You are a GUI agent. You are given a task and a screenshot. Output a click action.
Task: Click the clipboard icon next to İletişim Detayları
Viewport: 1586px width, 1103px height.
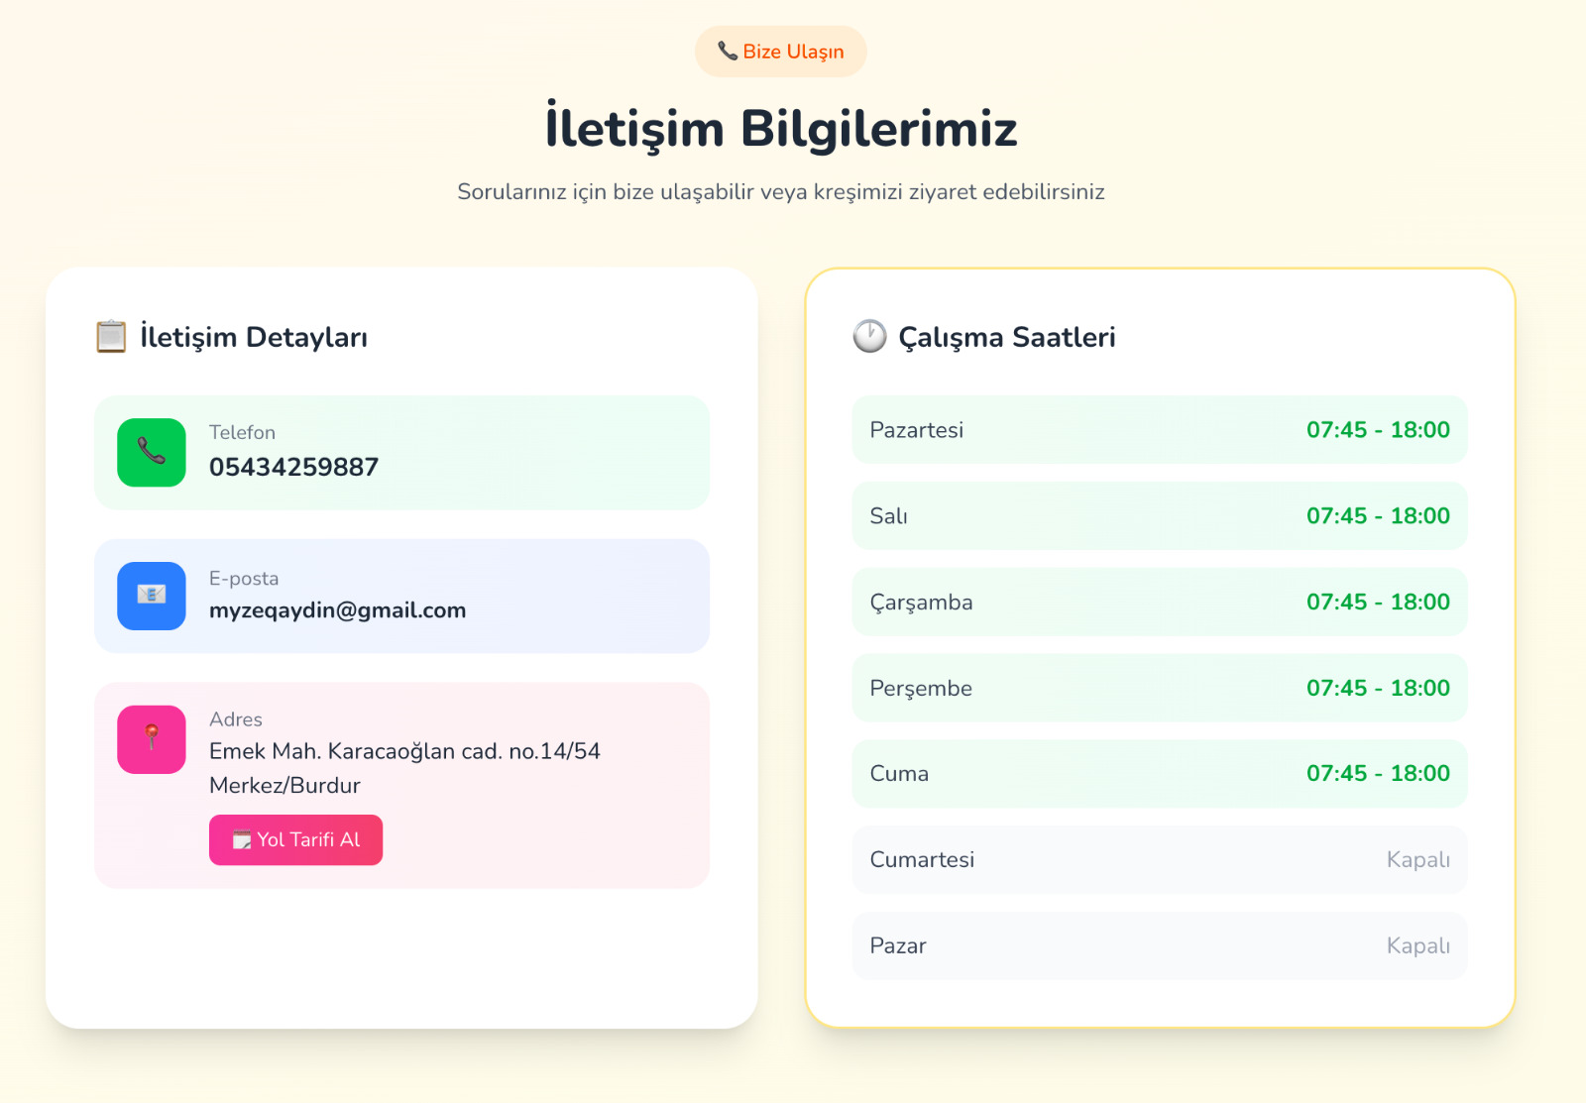(x=110, y=336)
